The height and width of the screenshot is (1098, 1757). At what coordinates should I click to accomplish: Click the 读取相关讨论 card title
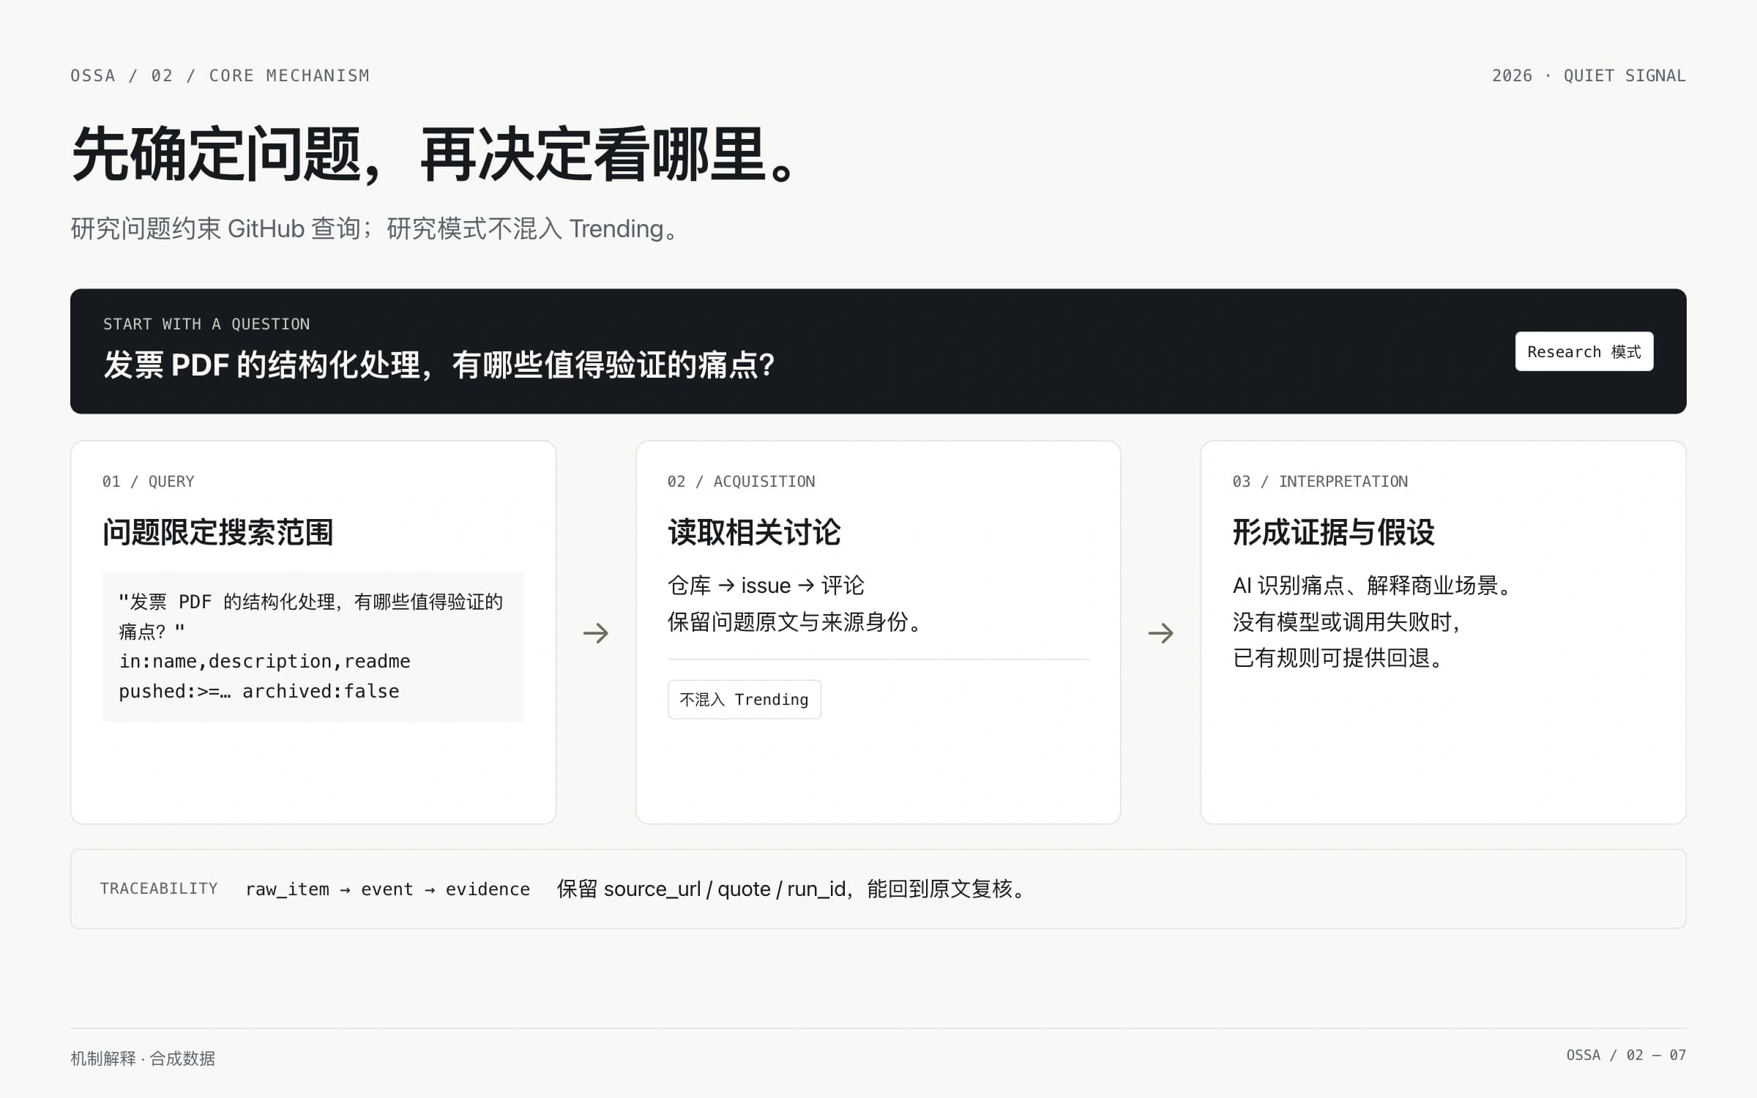click(754, 532)
